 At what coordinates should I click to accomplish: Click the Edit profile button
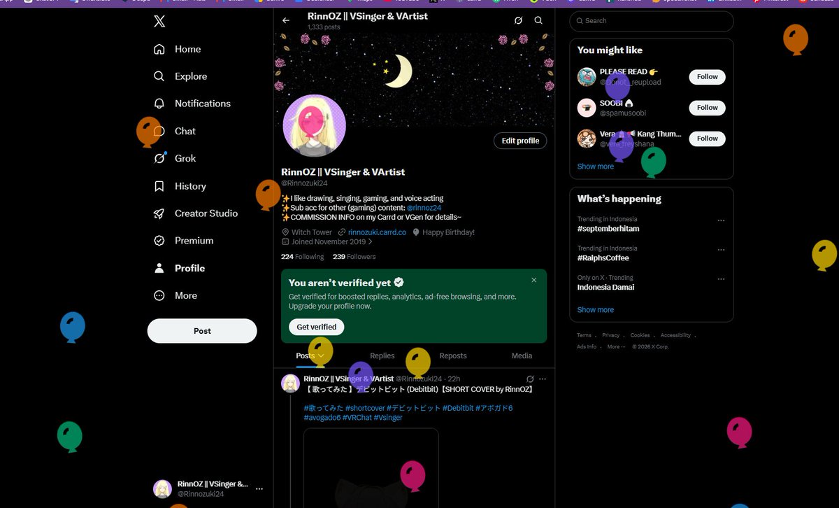point(520,141)
